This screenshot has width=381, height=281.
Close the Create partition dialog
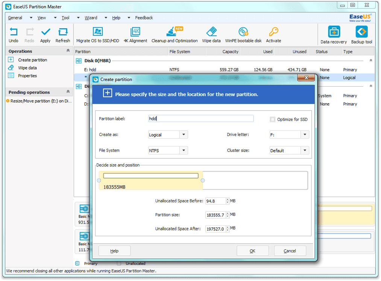306,78
